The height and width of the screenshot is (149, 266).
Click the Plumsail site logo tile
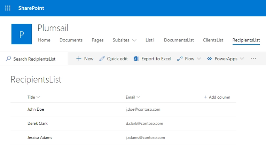point(22,34)
